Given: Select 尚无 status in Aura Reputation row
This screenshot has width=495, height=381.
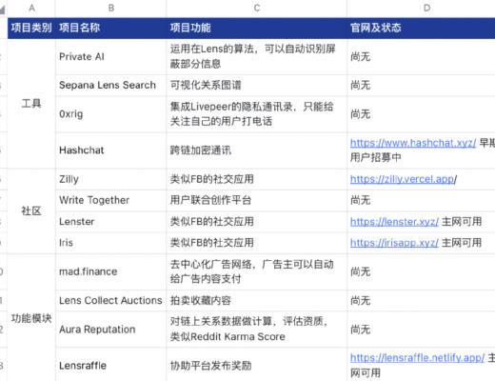Looking at the screenshot, I should click(421, 330).
